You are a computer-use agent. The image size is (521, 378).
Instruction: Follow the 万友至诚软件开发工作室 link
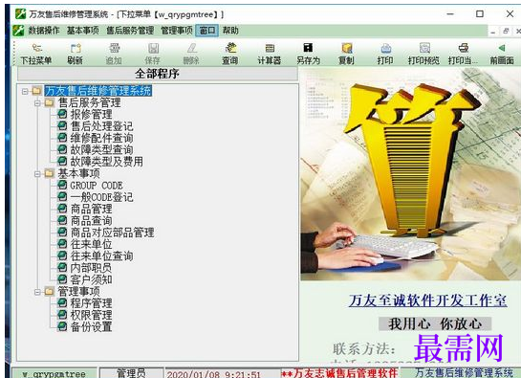coord(427,300)
